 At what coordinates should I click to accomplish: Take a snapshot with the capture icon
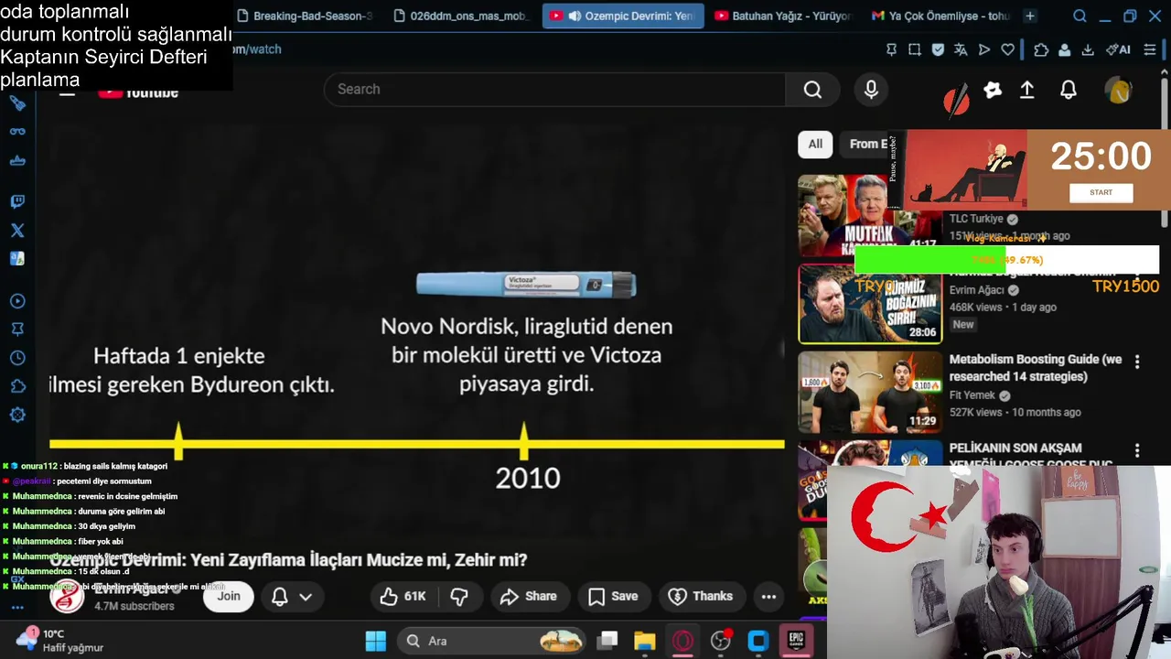tap(914, 49)
